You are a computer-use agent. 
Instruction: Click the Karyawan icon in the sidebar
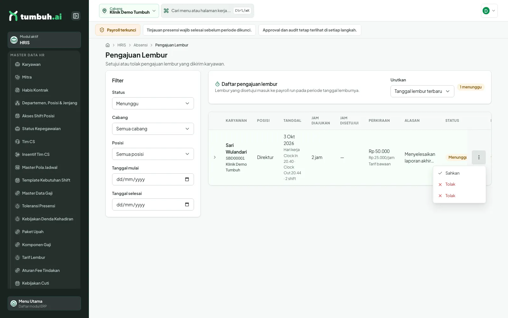[x=17, y=65]
